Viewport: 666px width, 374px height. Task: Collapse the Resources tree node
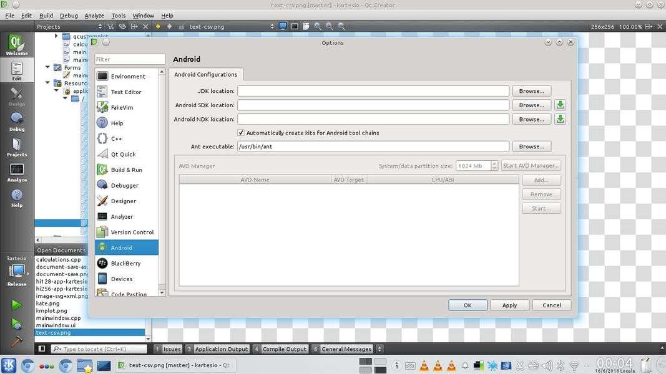pos(47,83)
